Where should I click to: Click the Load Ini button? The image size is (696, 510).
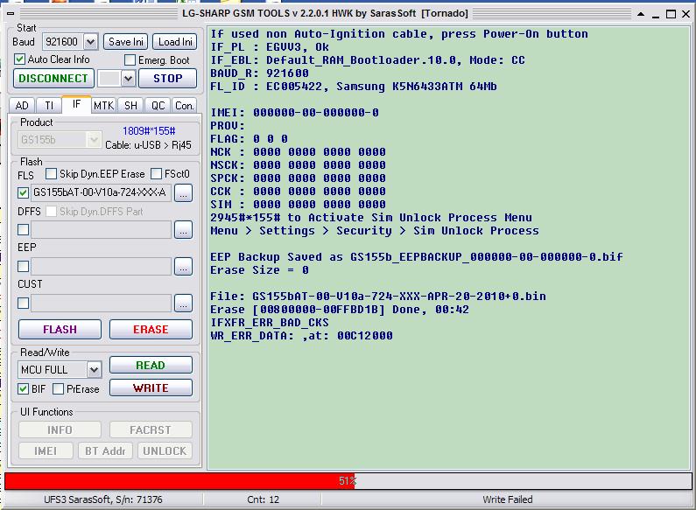click(x=175, y=42)
